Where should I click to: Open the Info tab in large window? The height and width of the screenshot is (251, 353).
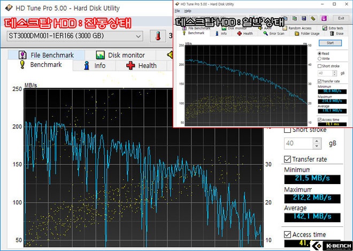coord(94,66)
